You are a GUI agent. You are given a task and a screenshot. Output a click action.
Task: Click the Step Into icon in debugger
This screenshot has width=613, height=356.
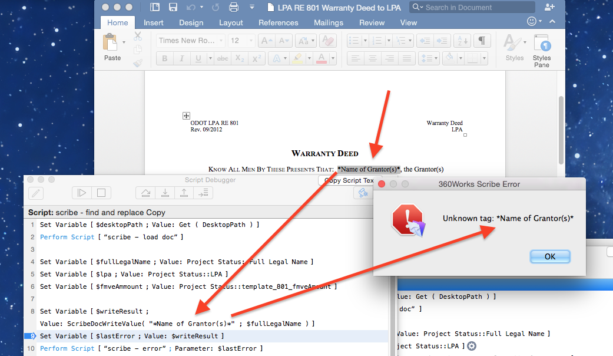click(165, 193)
